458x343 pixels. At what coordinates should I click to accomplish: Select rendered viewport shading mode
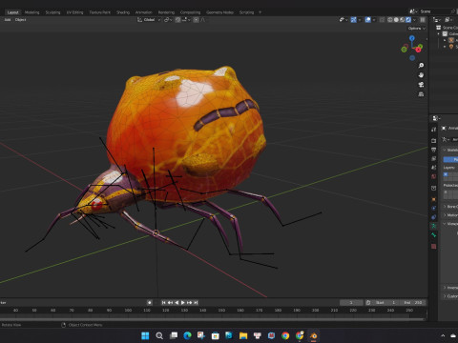(x=408, y=20)
